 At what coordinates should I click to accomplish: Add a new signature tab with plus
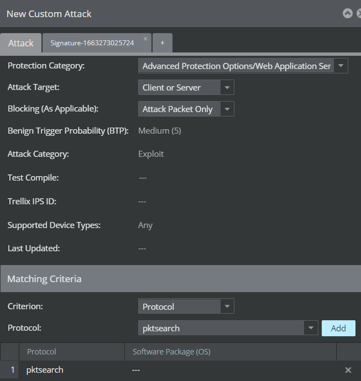(163, 43)
